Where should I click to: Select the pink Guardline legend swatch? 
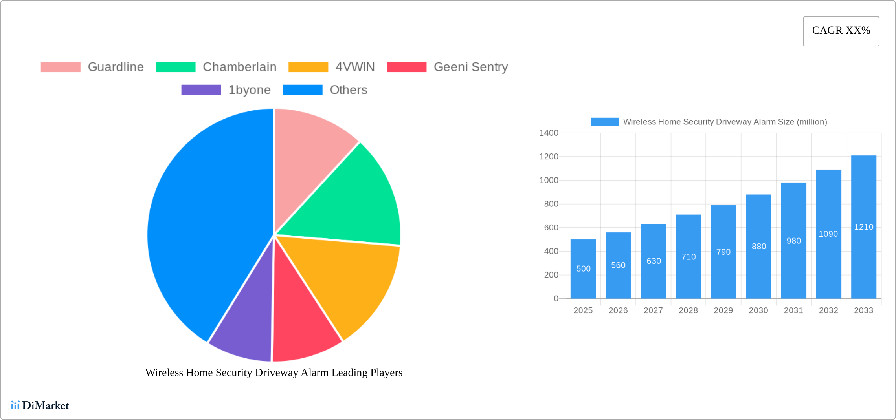60,67
